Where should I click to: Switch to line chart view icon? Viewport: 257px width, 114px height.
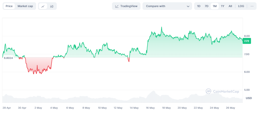pos(43,6)
